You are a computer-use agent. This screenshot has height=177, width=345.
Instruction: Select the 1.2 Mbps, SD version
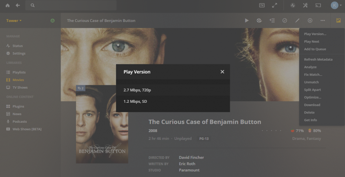tap(173, 101)
